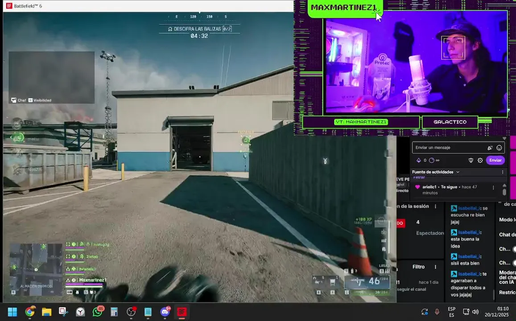
Task: Click the ammo counter 46 in HUD
Action: point(374,281)
